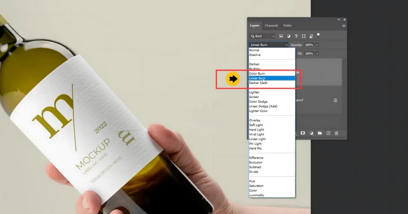Filter layers by shape layer icon
This screenshot has height=214, width=408.
[304, 36]
